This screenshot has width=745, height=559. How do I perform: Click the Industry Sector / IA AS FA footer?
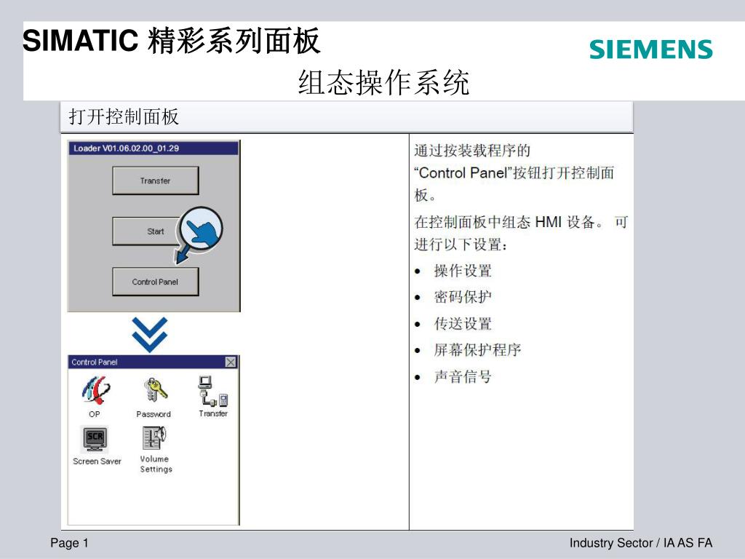tap(641, 543)
